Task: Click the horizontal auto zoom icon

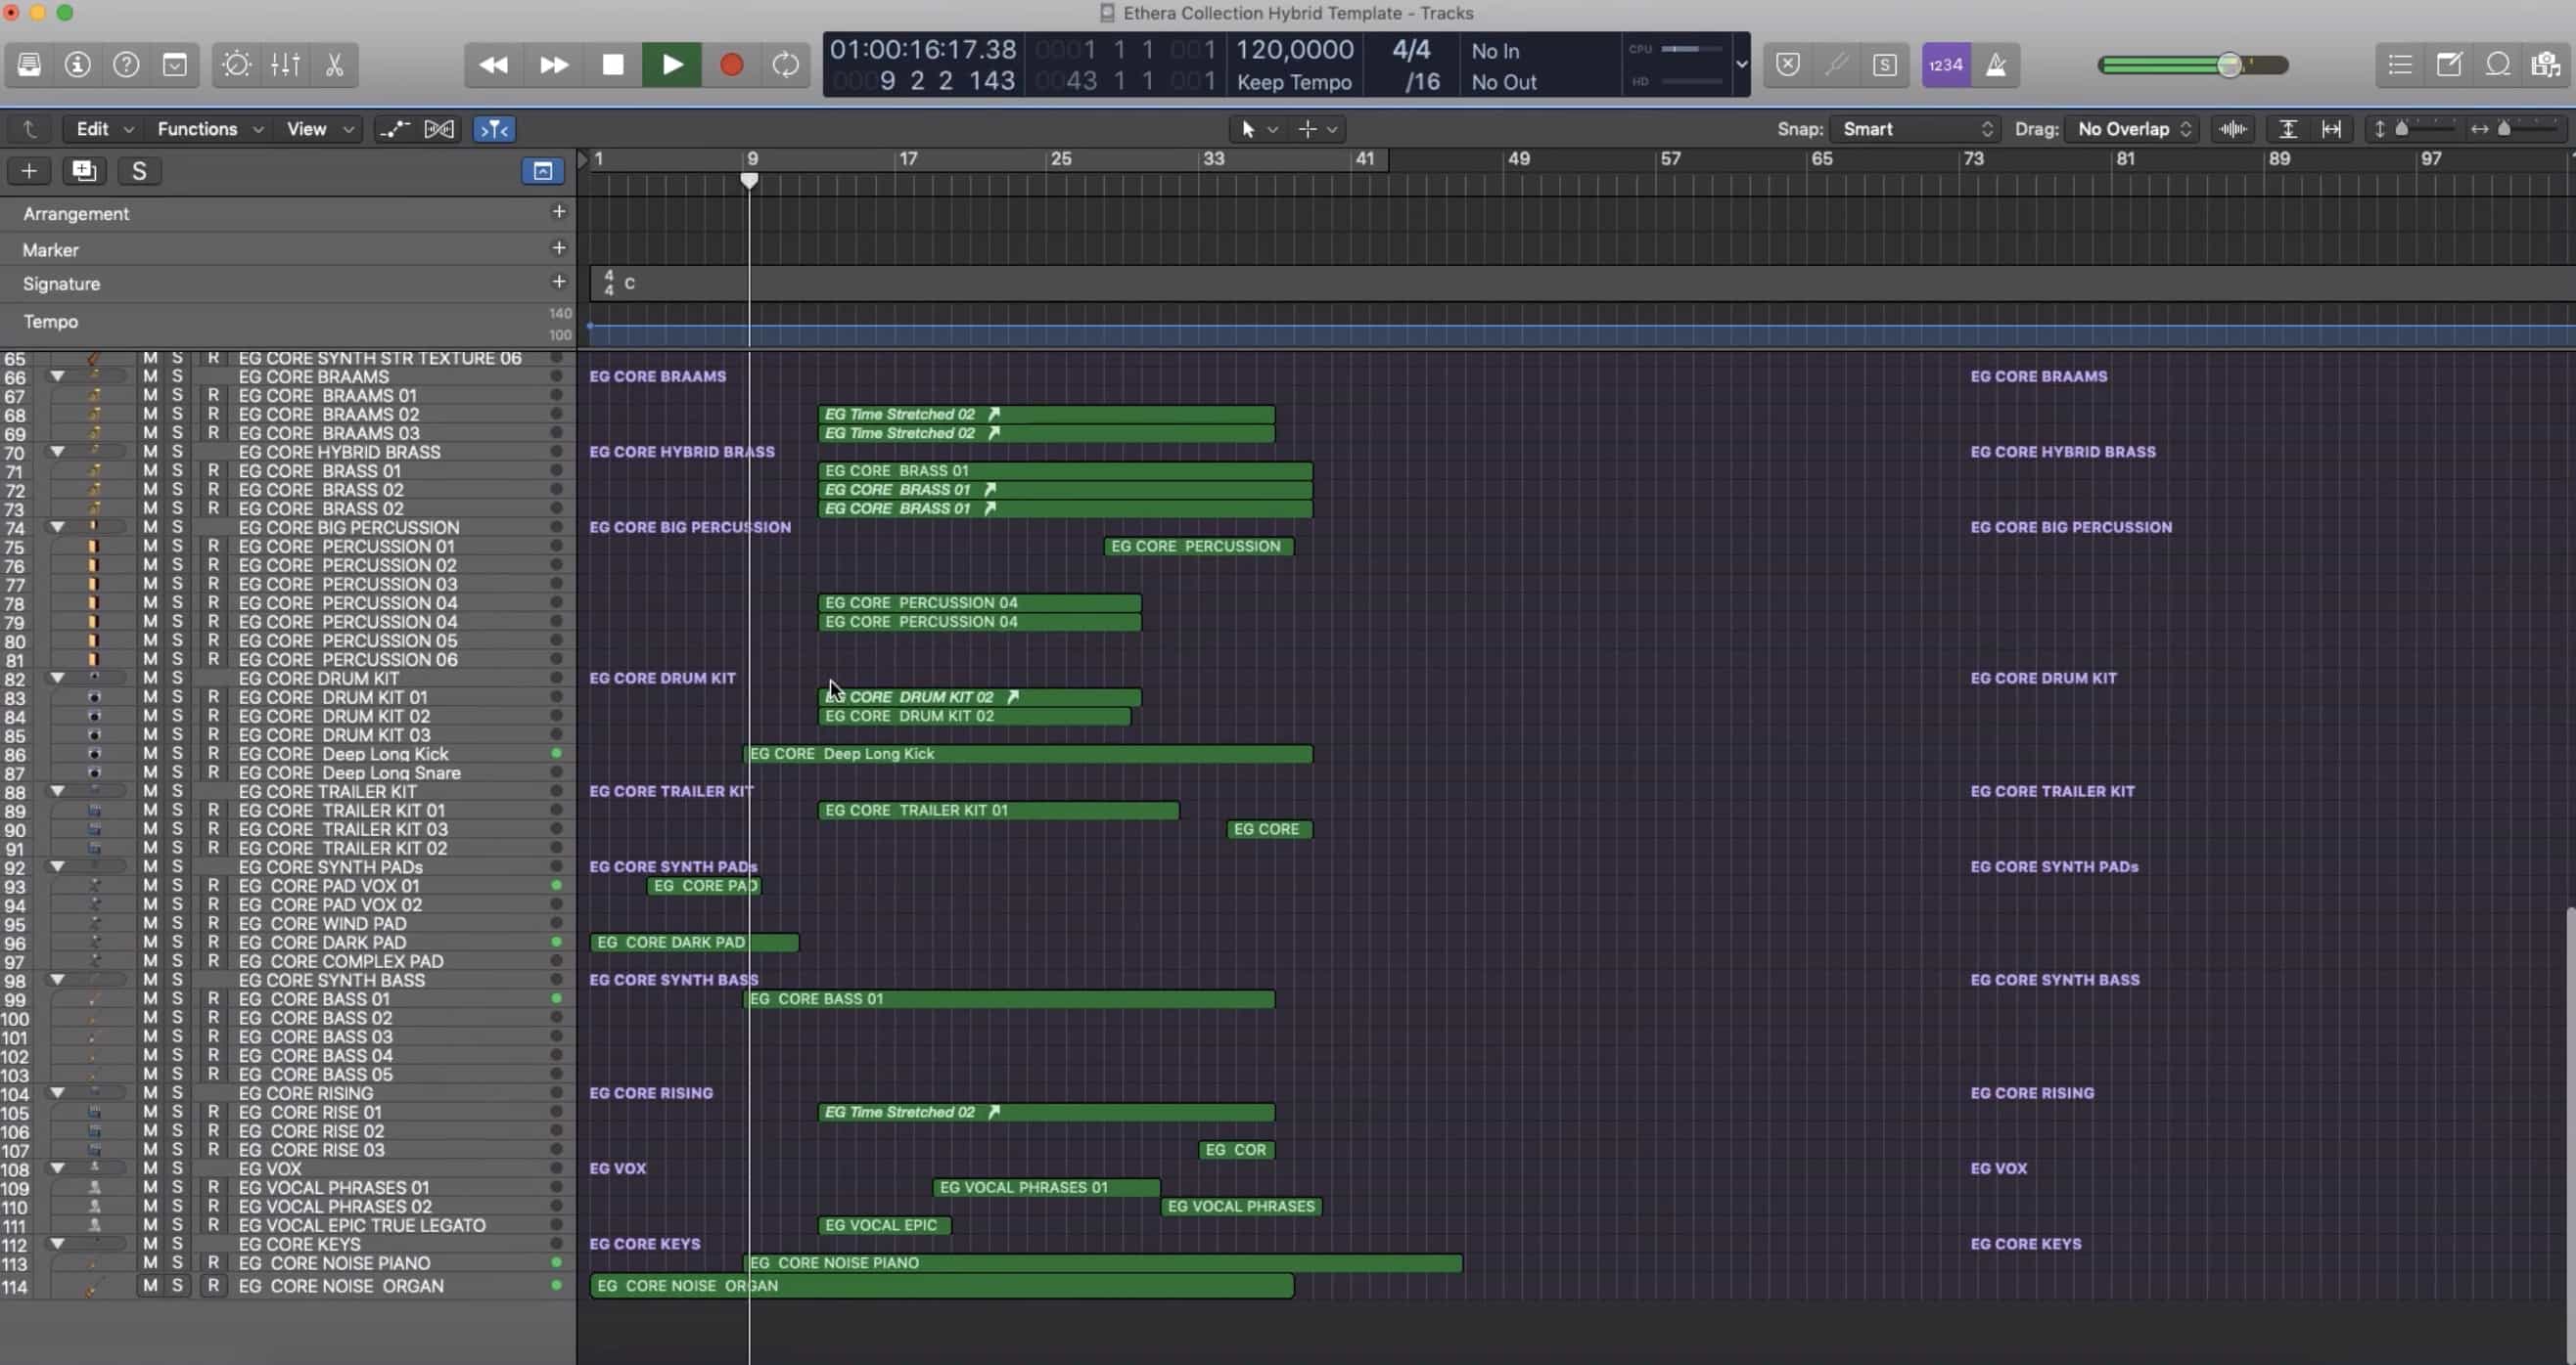Action: [x=2331, y=129]
